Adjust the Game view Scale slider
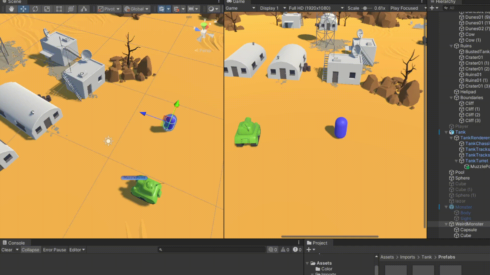 tap(365, 8)
